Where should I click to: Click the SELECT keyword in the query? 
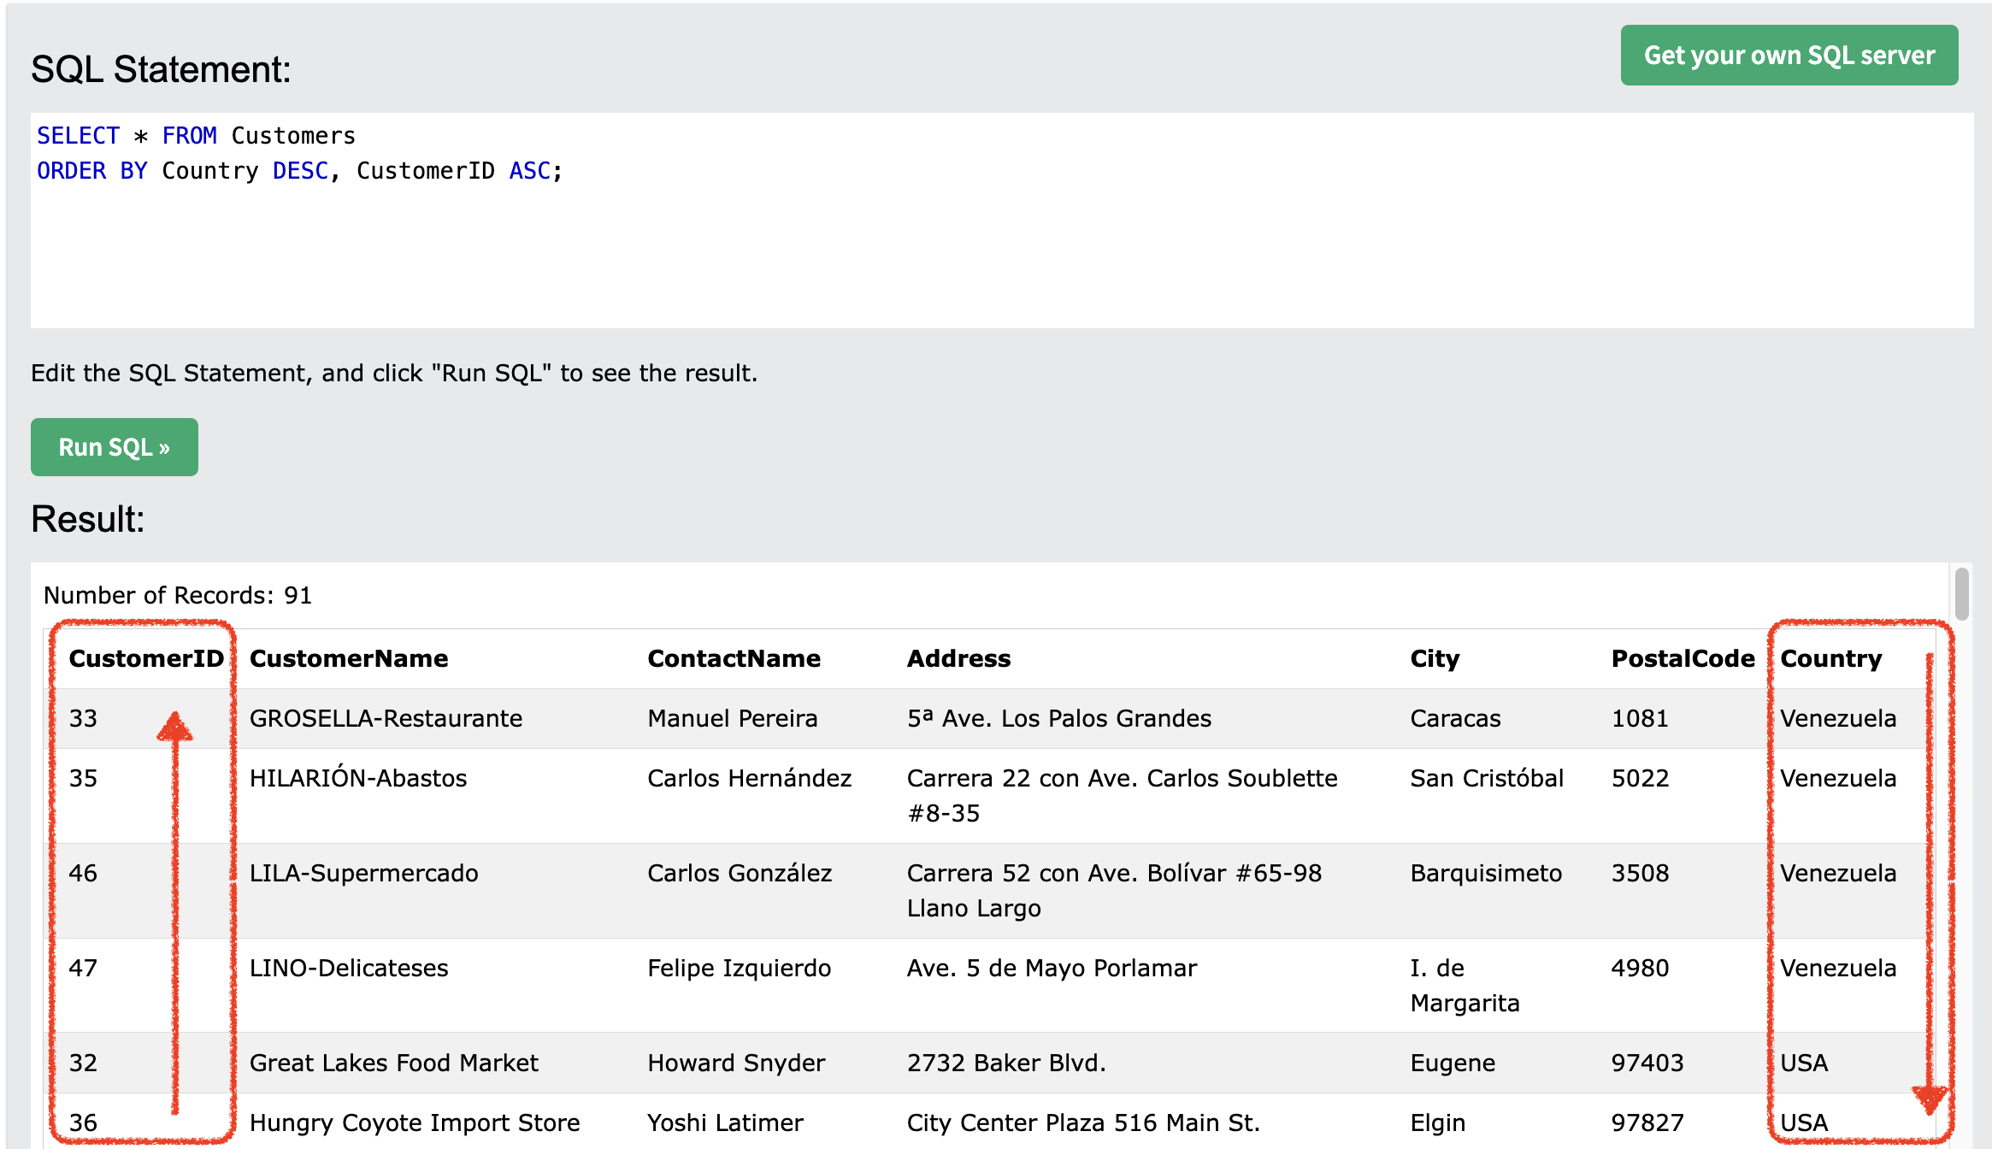tap(78, 136)
